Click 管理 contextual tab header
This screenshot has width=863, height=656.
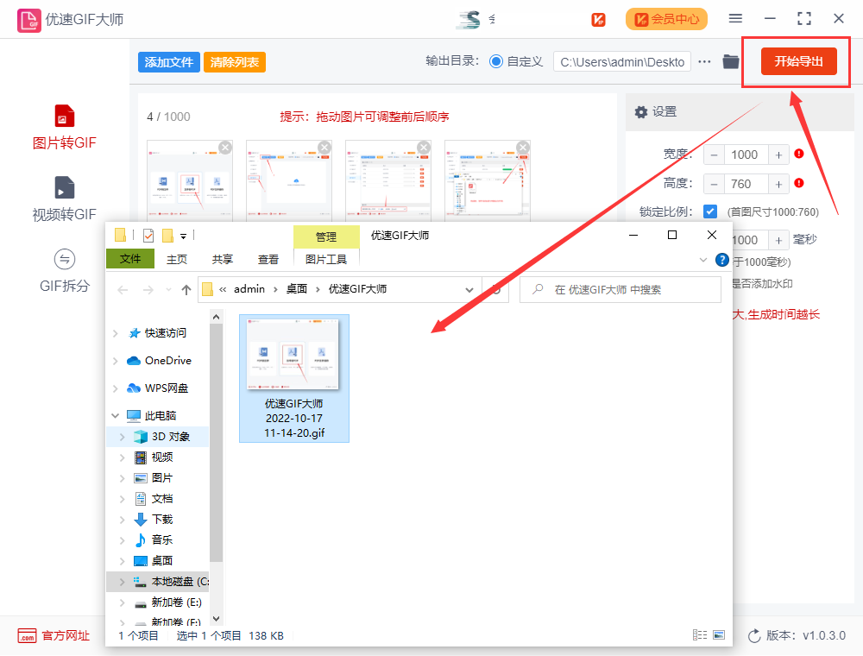[326, 237]
